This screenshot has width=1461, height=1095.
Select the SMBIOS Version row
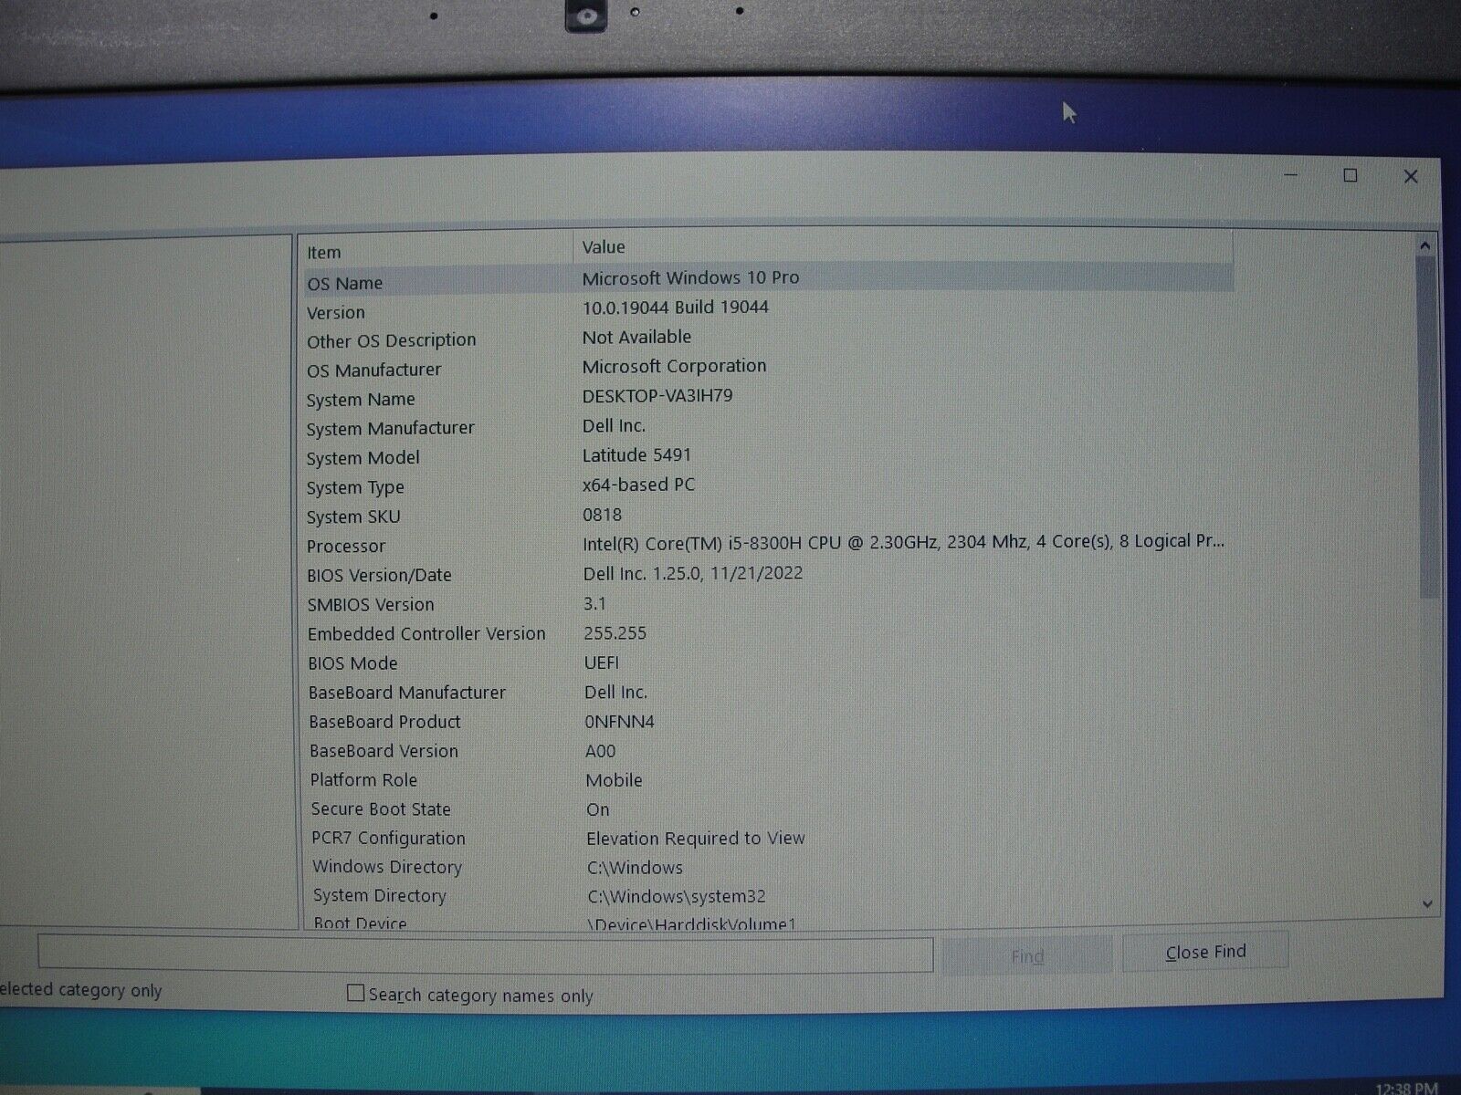[x=768, y=604]
